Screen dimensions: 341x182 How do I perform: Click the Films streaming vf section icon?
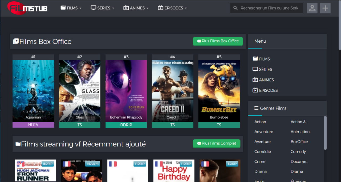pyautogui.click(x=18, y=144)
